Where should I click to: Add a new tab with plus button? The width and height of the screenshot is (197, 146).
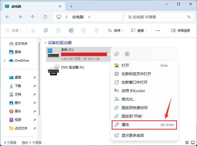click(71, 6)
